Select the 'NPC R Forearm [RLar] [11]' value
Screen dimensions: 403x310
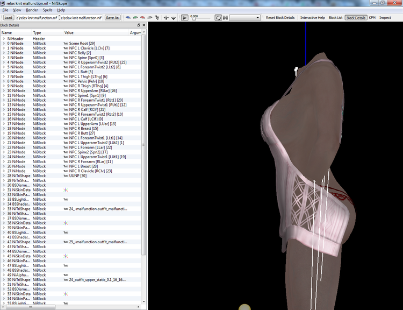point(91,161)
